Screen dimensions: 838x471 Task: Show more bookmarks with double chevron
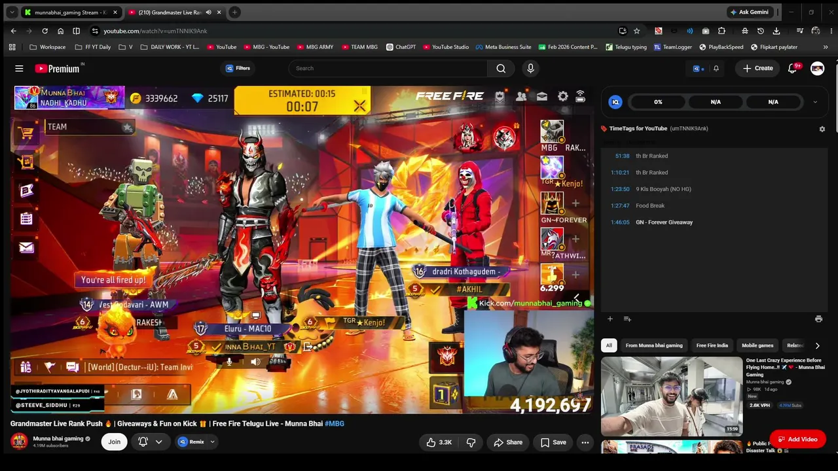click(826, 47)
